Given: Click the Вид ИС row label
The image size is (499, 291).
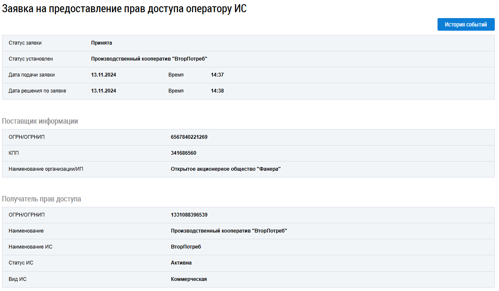Looking at the screenshot, I should point(18,279).
